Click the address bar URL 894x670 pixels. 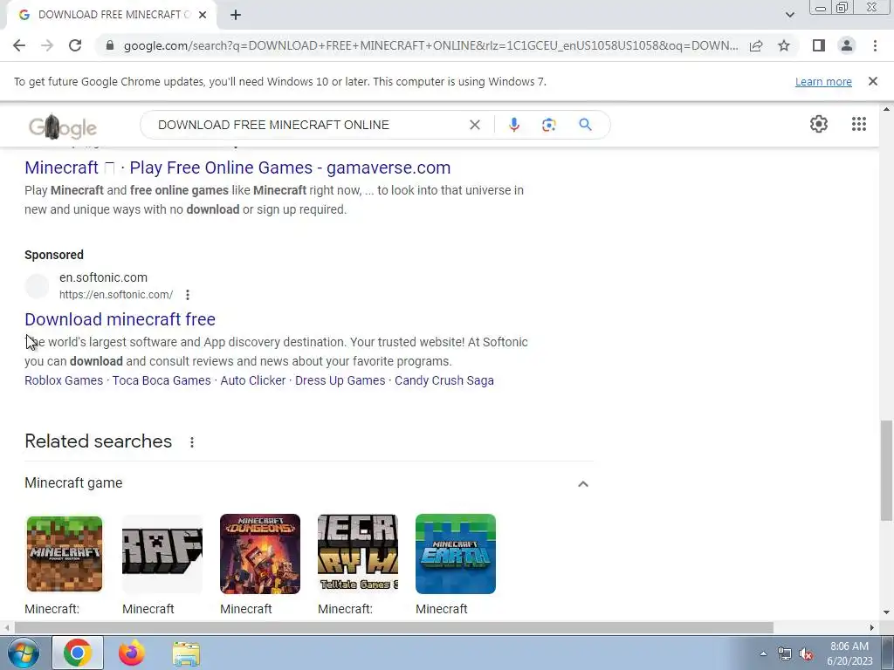click(x=430, y=45)
